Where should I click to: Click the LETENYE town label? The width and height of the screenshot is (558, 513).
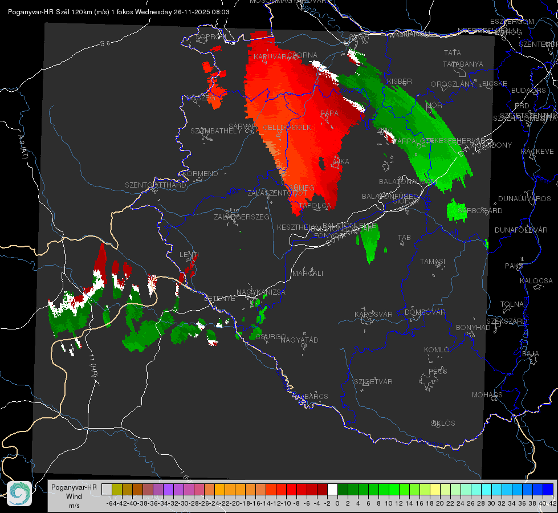tap(219, 299)
